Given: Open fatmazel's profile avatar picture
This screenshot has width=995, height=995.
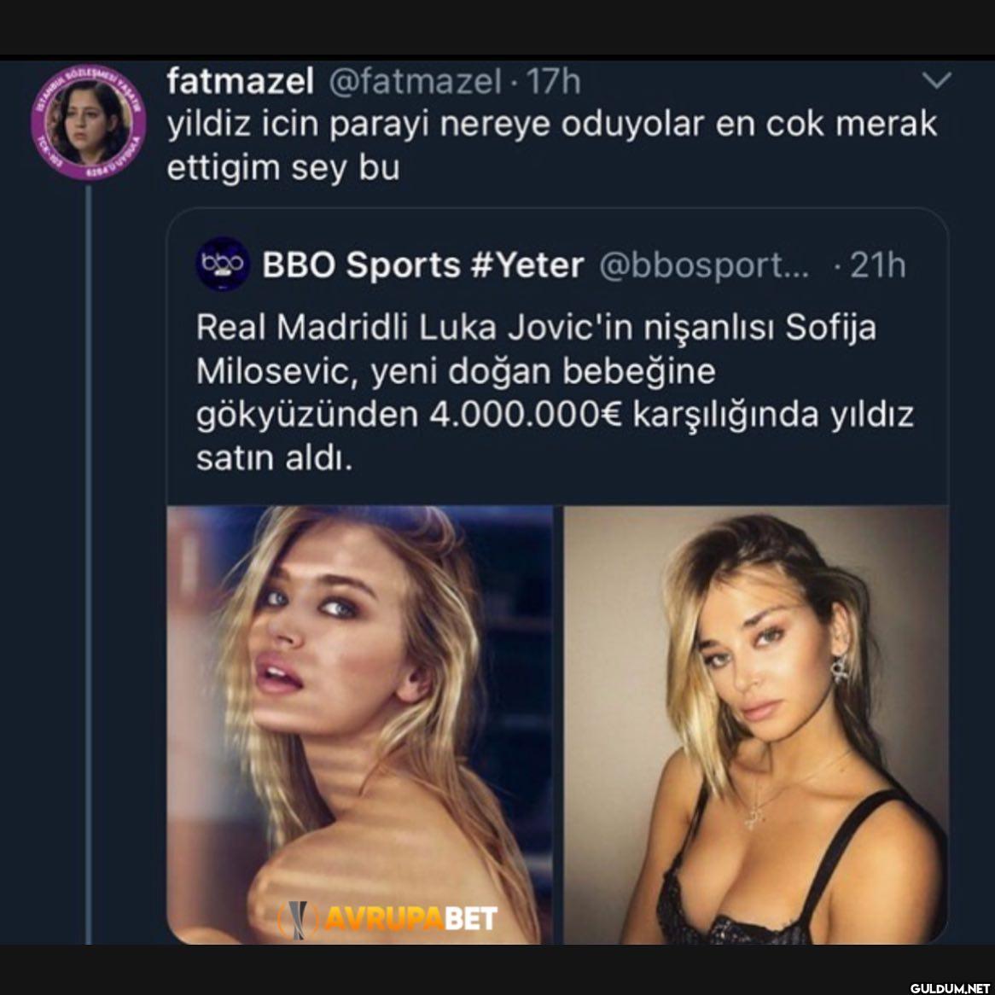Looking at the screenshot, I should click(89, 120).
